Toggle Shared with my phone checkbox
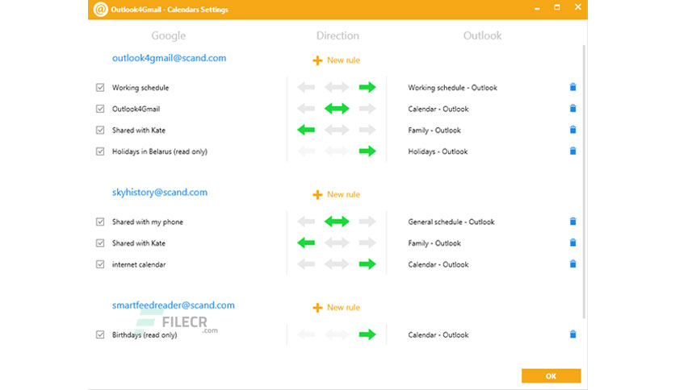675x390 pixels. tap(100, 222)
